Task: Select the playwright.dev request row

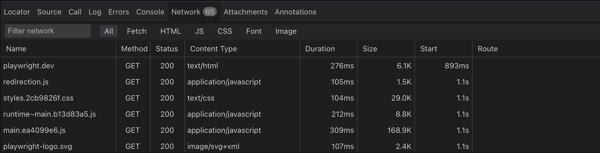Action: pos(300,66)
